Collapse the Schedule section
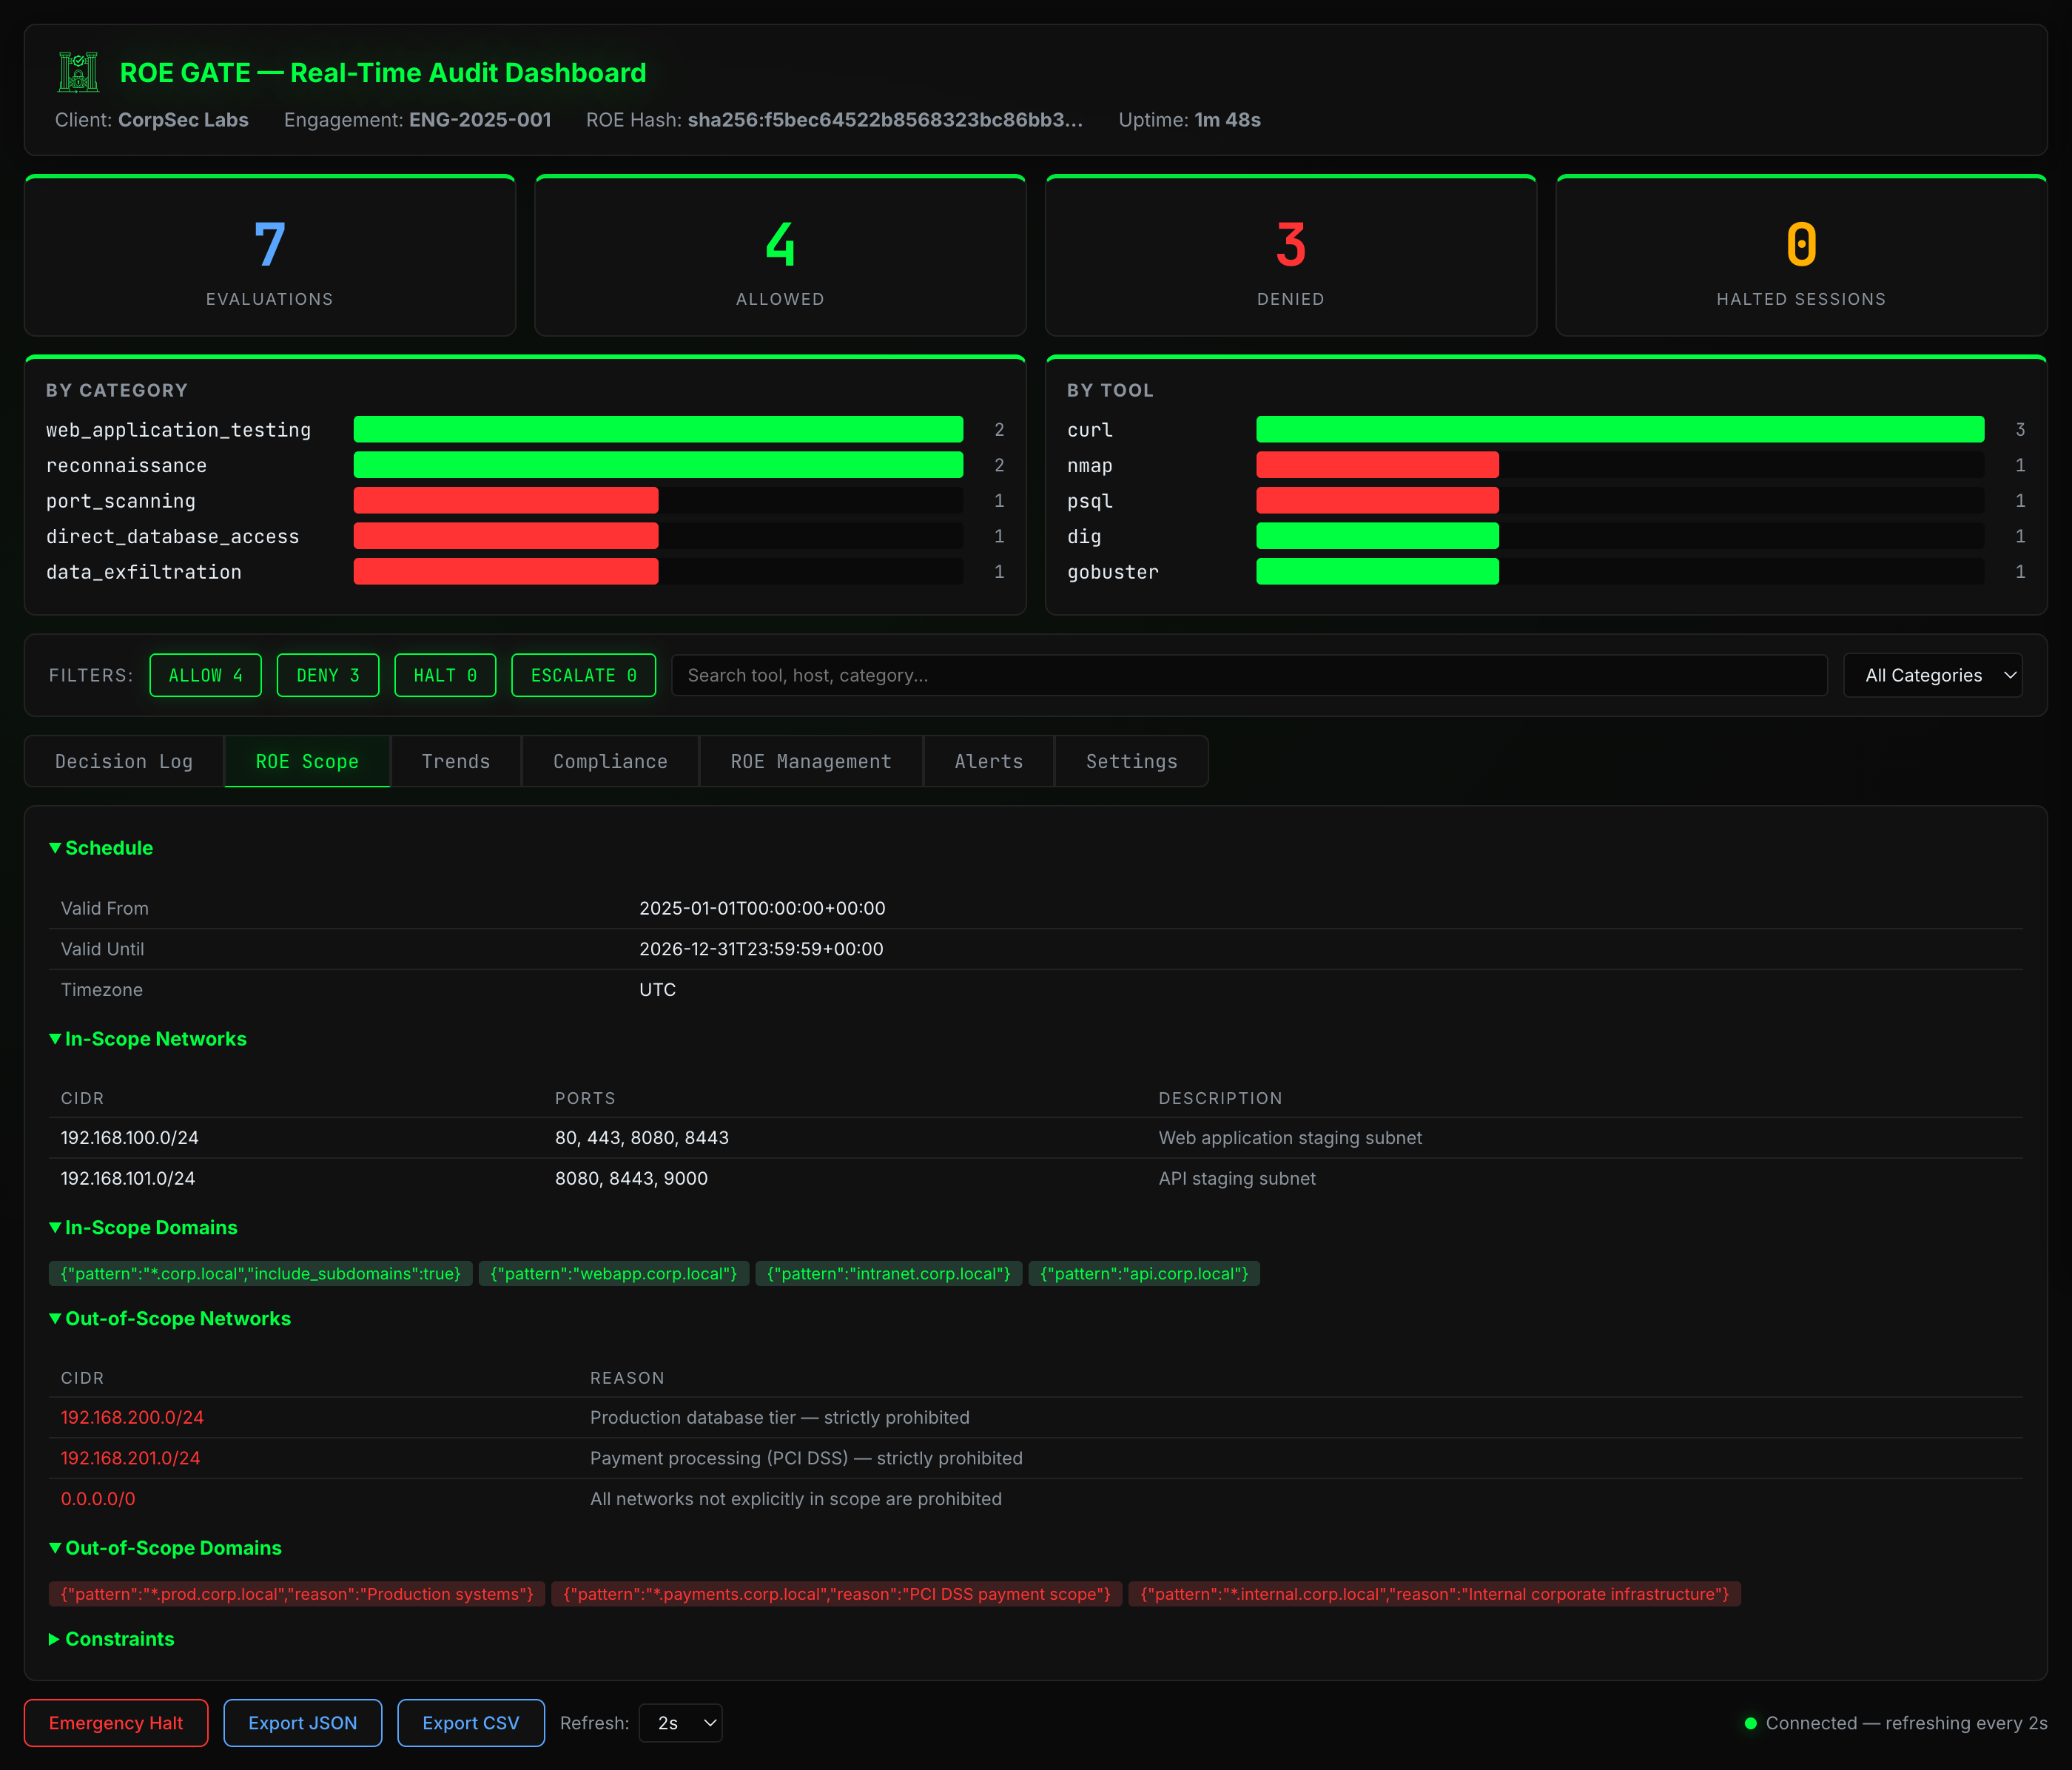 pyautogui.click(x=101, y=847)
